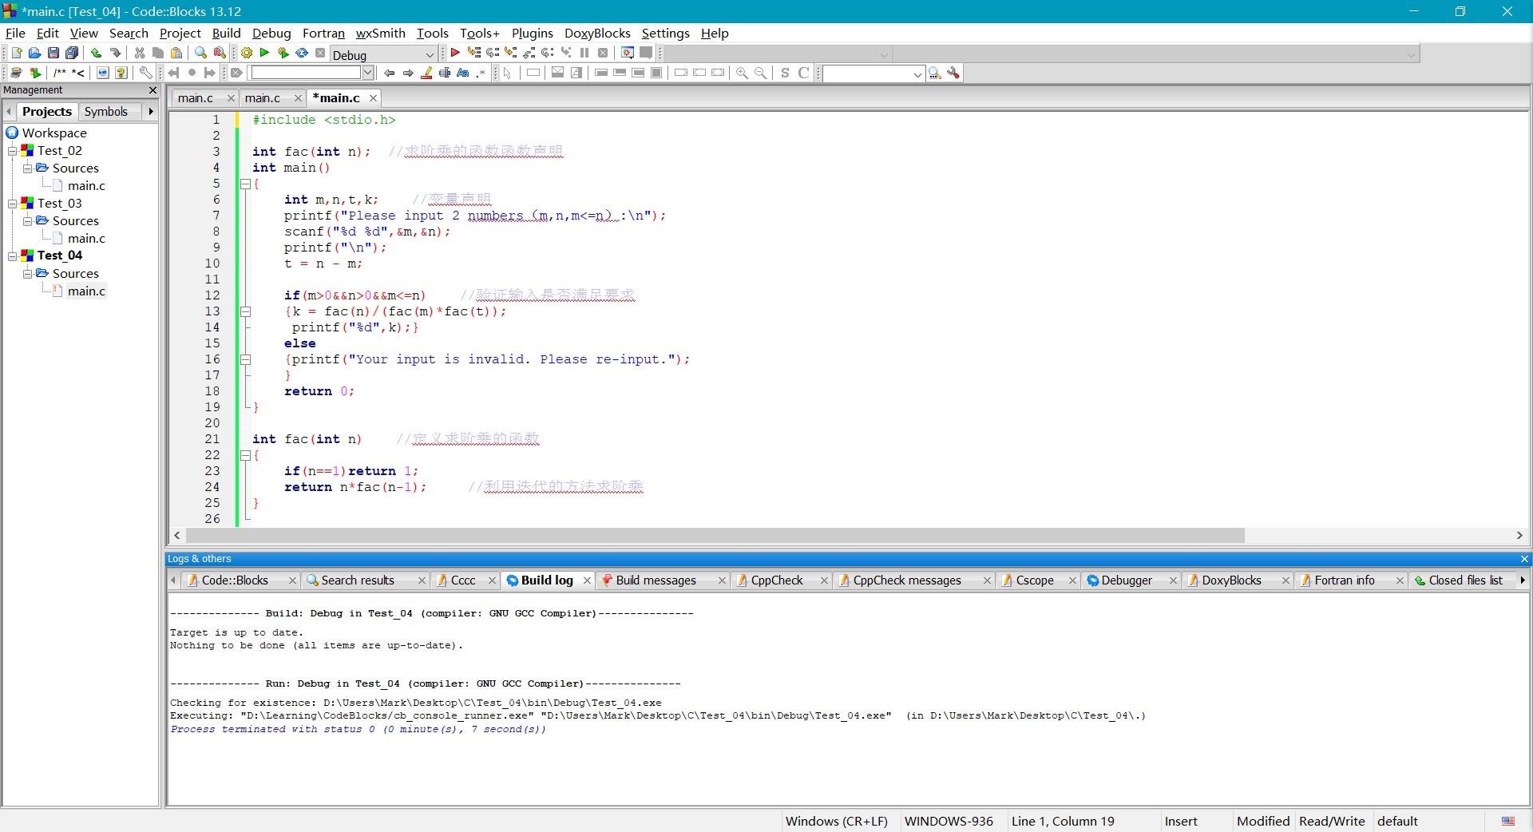Click the Zoom in magnifier icon
The width and height of the screenshot is (1533, 832).
pyautogui.click(x=742, y=73)
